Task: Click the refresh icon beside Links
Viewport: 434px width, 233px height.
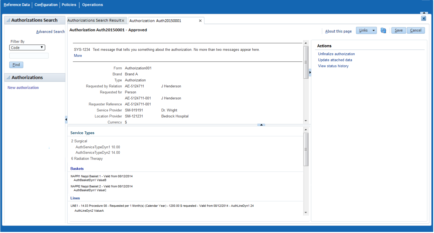Action: pos(384,31)
